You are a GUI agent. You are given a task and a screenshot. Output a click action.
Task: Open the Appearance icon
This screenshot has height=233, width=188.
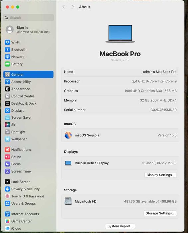click(x=7, y=89)
